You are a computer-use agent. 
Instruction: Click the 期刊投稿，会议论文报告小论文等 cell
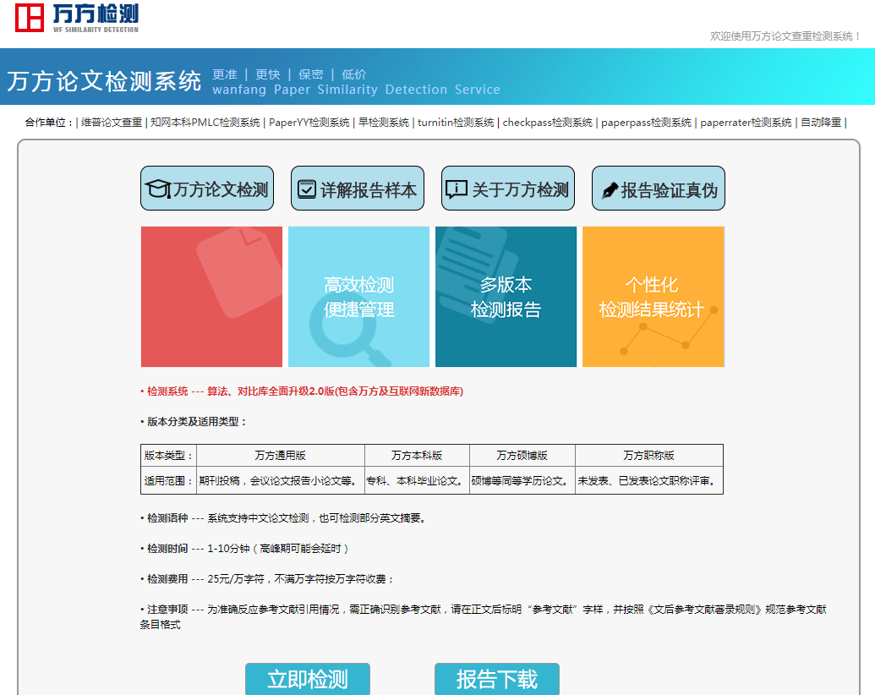coord(280,480)
